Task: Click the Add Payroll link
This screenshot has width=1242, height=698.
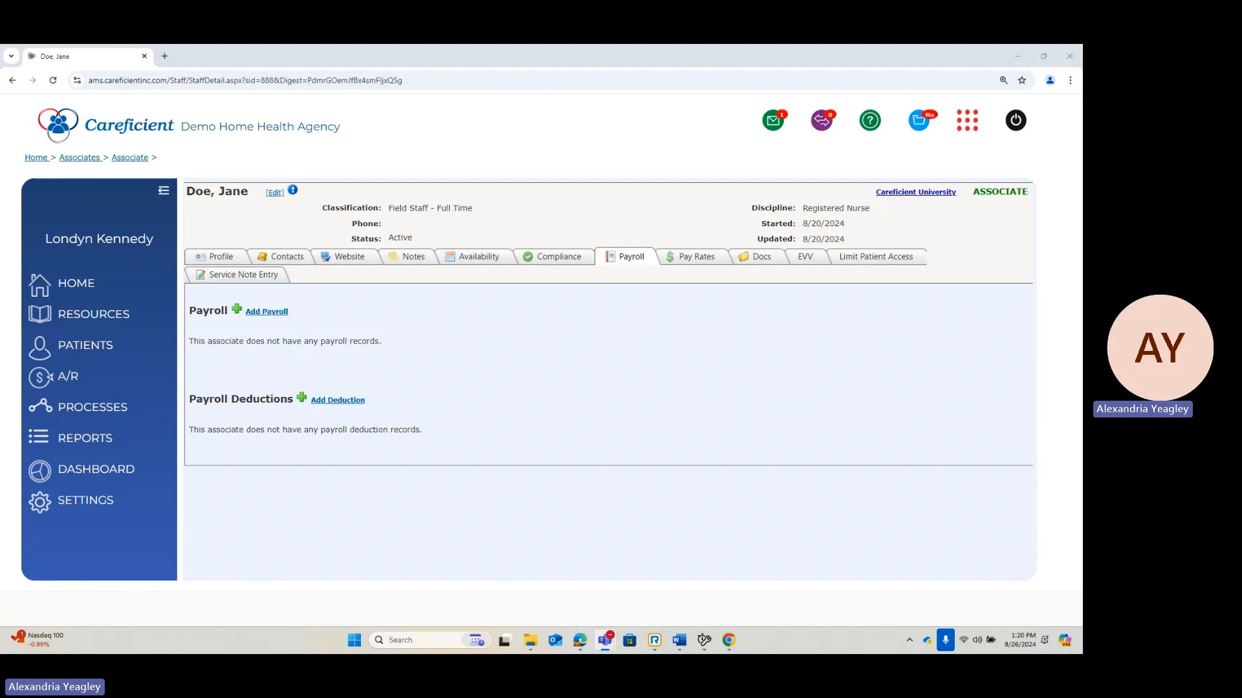Action: click(x=267, y=312)
